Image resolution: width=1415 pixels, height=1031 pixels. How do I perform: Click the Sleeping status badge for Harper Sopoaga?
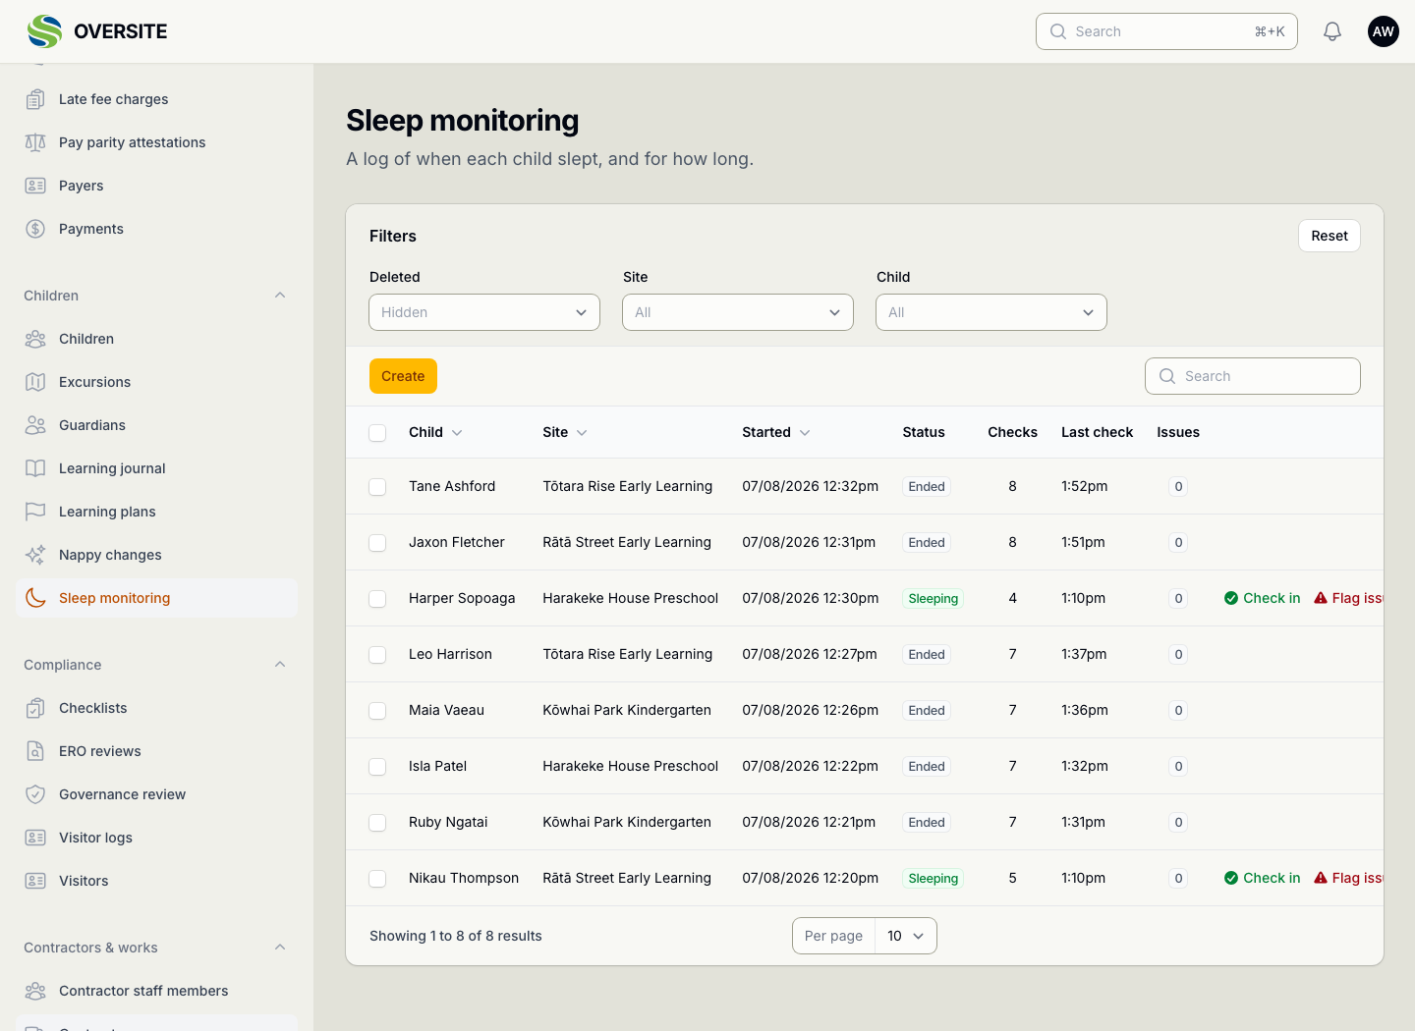click(934, 599)
